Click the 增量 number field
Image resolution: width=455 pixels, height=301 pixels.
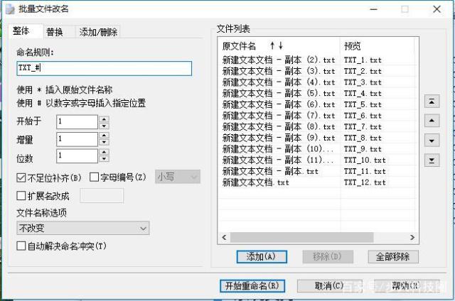point(77,139)
